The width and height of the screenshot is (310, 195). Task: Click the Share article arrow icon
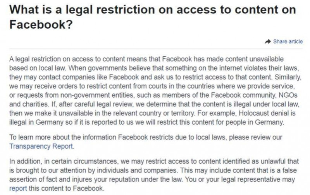click(x=268, y=42)
